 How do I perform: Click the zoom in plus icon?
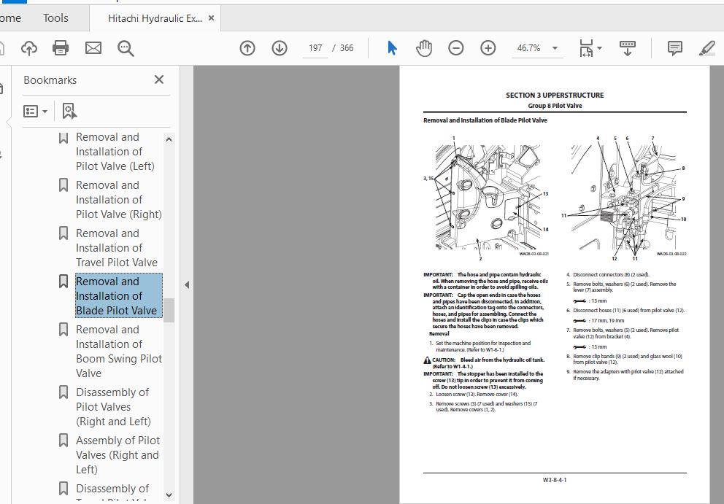click(x=488, y=48)
